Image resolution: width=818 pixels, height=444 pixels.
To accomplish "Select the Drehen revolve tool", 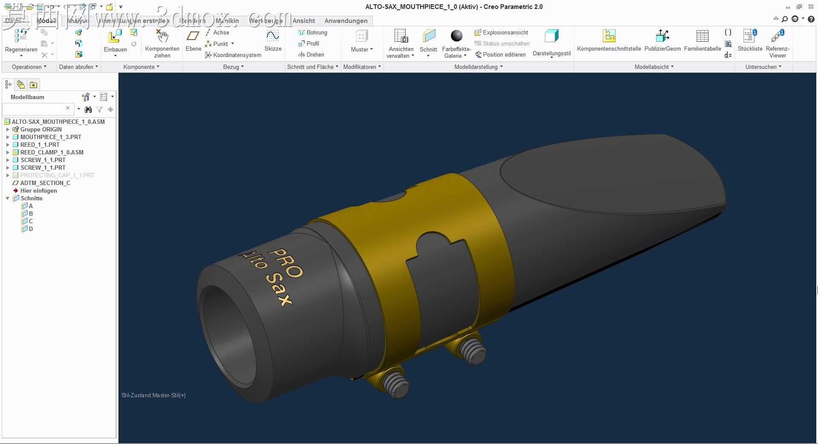I will (311, 54).
